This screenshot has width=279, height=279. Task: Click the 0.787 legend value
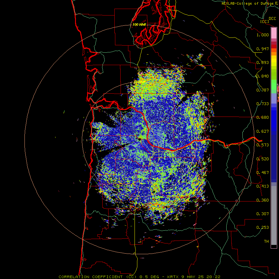coord(263,90)
